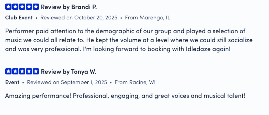Open the Review by Tonya W. heading
Screen dimensions: 269x115
click(x=68, y=71)
